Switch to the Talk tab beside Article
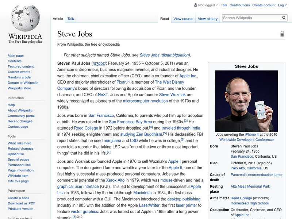The image size is (292, 219). pos(70,19)
